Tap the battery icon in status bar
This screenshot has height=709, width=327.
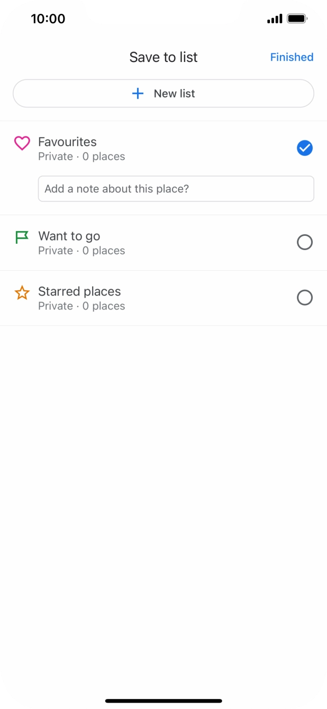click(x=297, y=19)
